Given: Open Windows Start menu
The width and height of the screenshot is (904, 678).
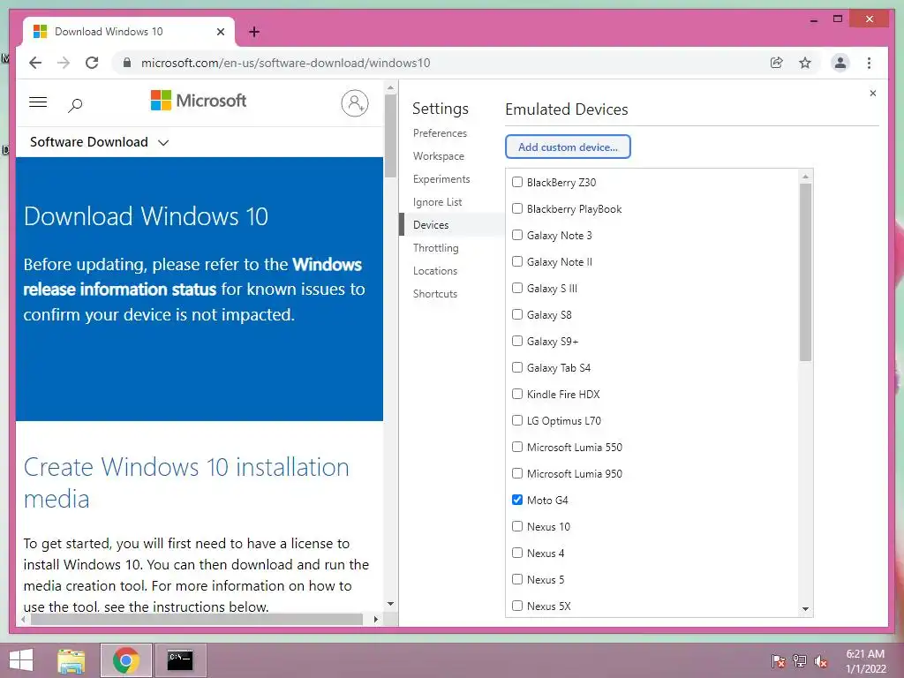Looking at the screenshot, I should [21, 660].
